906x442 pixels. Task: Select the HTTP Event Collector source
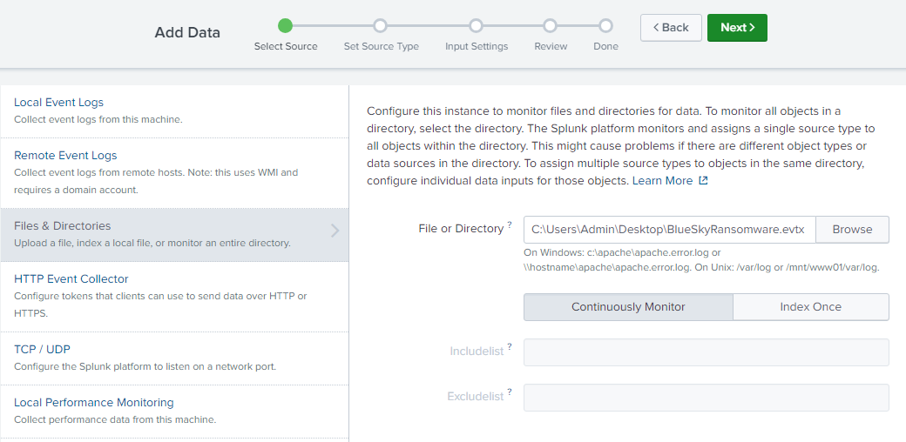coord(71,279)
